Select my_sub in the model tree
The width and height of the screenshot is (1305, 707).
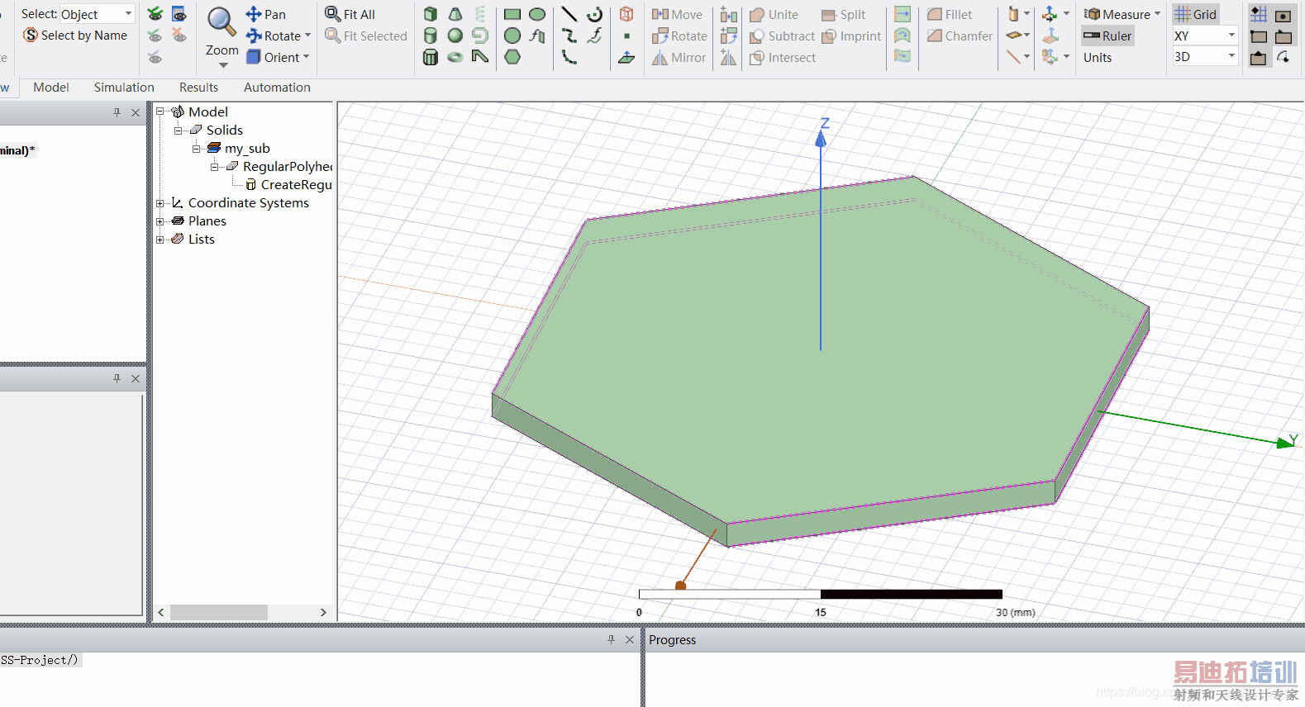point(247,149)
